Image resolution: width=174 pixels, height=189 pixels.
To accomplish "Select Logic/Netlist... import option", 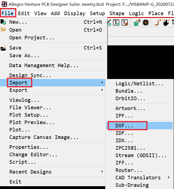I will 139,84.
